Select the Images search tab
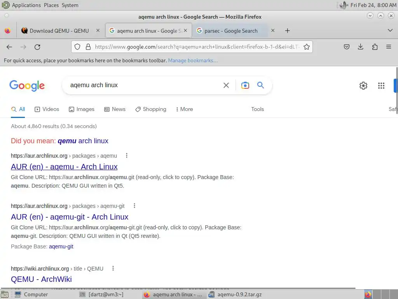398x299 pixels. pyautogui.click(x=82, y=109)
